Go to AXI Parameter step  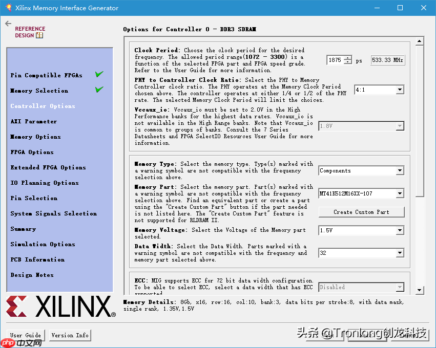34,121
